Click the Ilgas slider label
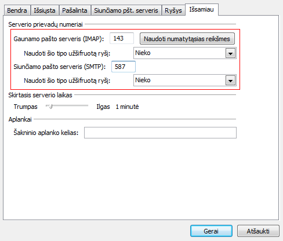This screenshot has height=241, width=283. point(103,107)
